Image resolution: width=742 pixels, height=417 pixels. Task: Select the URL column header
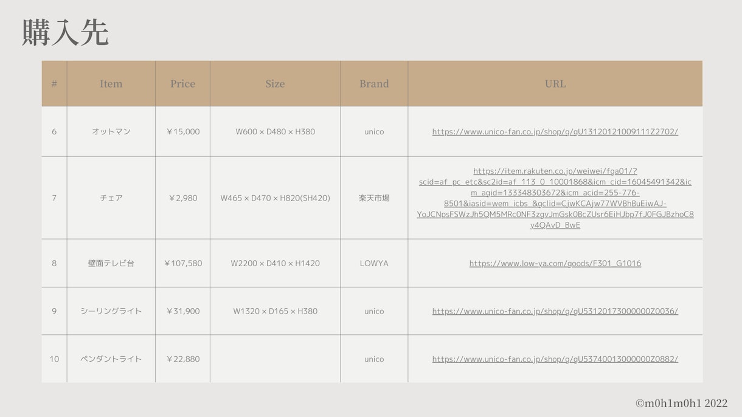[555, 84]
